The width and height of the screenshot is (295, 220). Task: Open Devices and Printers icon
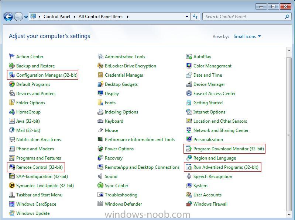tap(12, 93)
